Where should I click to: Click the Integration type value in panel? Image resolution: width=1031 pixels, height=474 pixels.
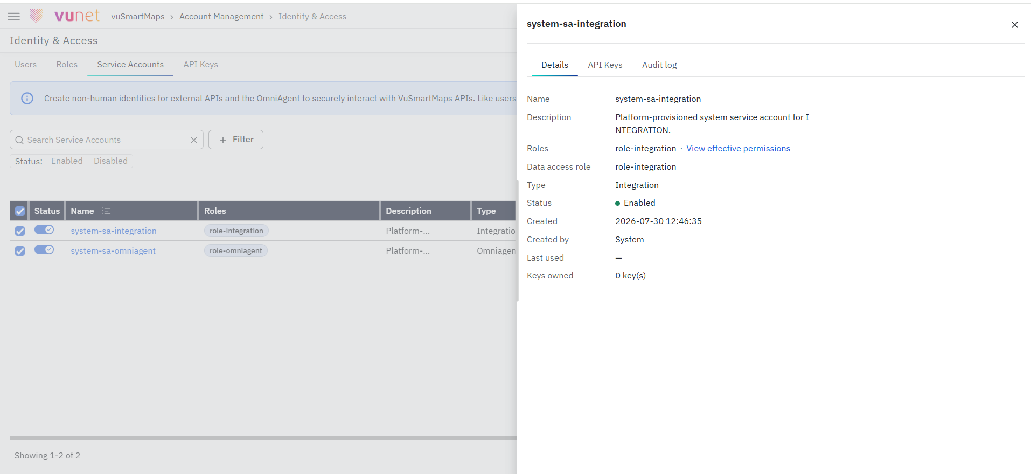click(x=637, y=185)
